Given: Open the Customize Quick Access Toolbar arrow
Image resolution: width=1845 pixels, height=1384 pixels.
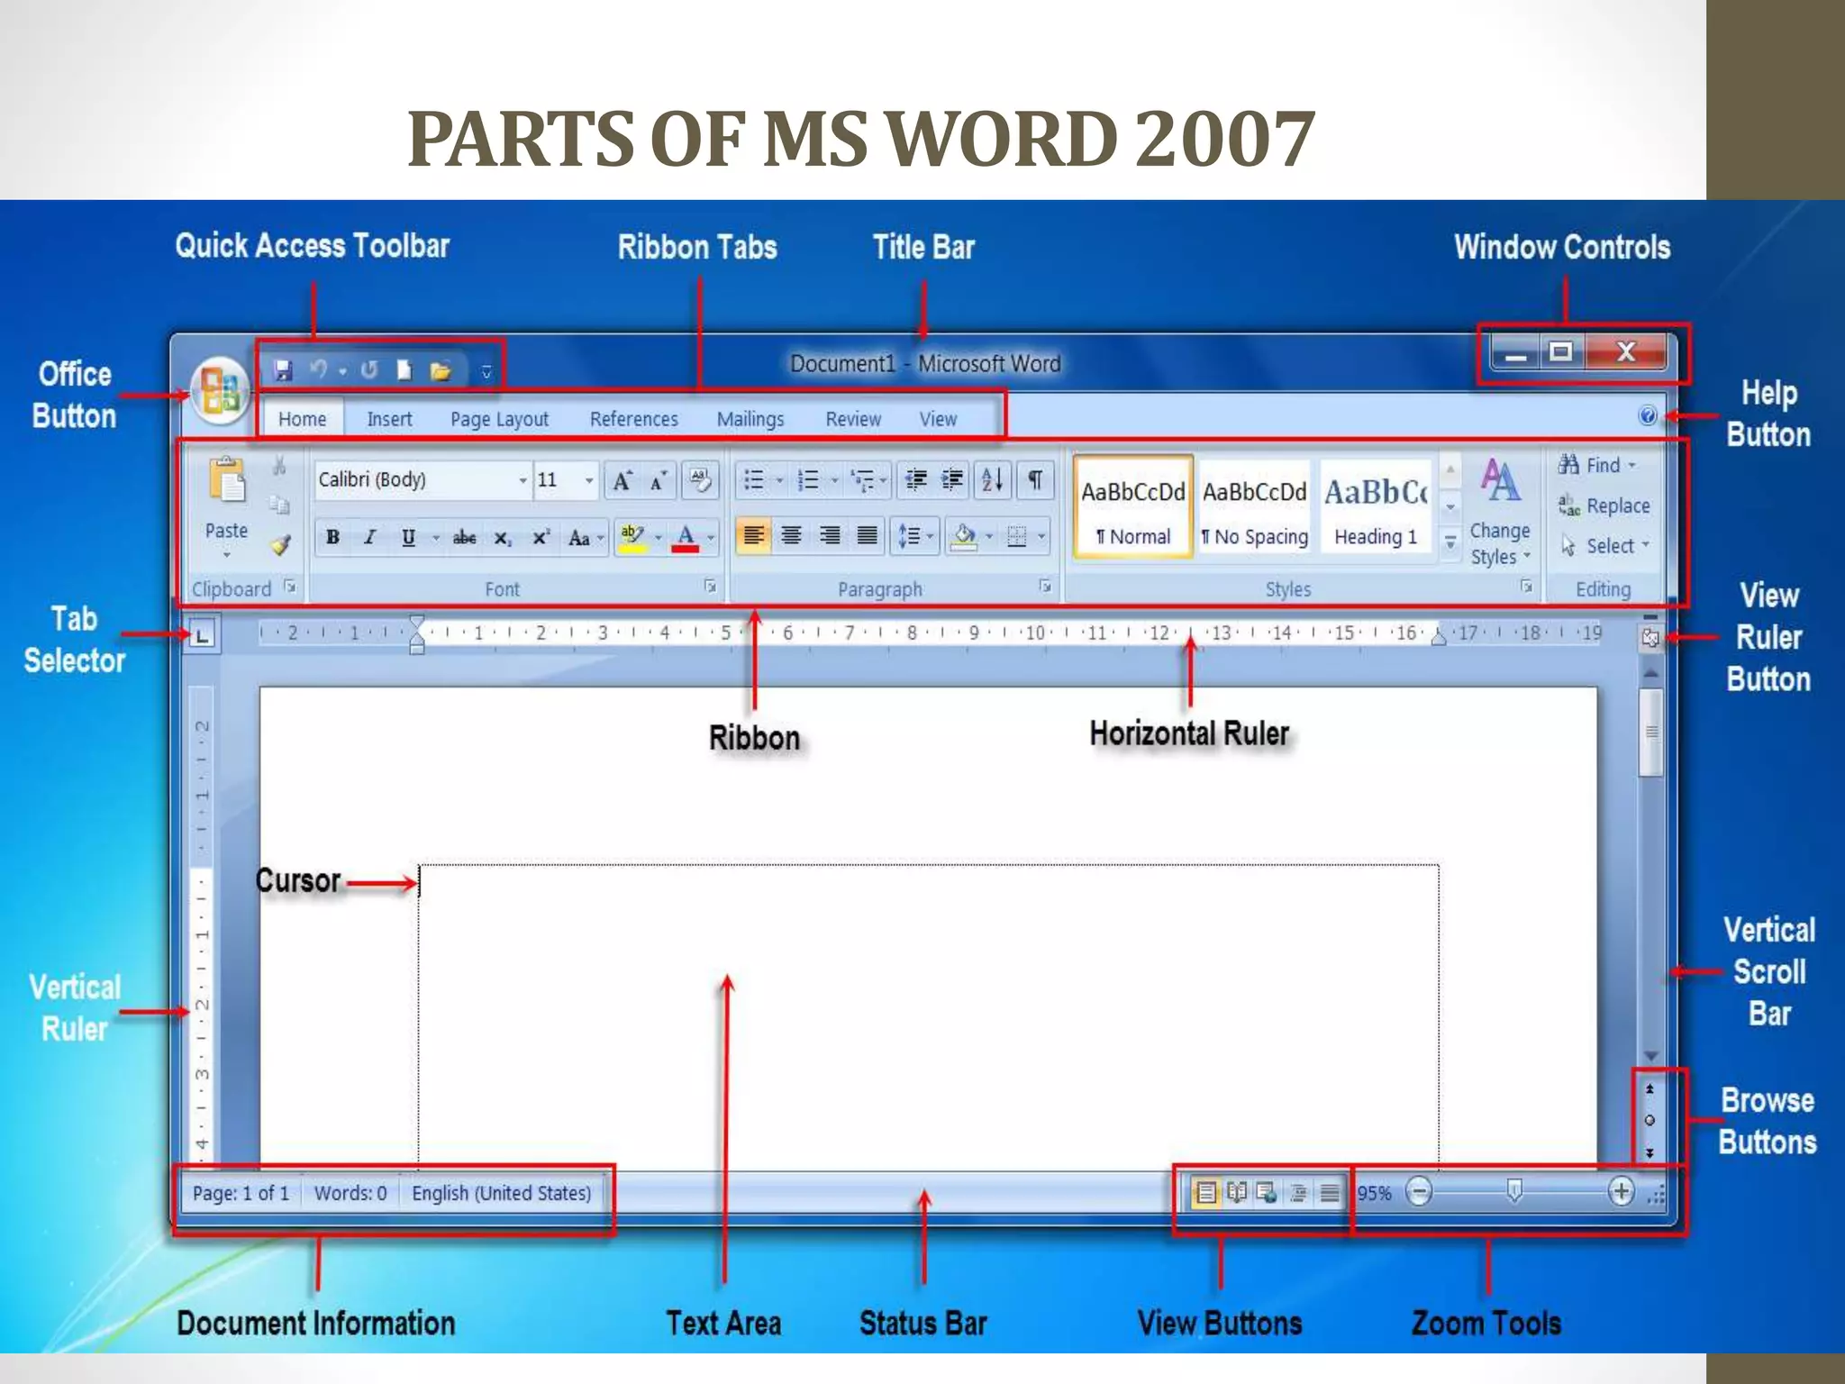Looking at the screenshot, I should [486, 371].
